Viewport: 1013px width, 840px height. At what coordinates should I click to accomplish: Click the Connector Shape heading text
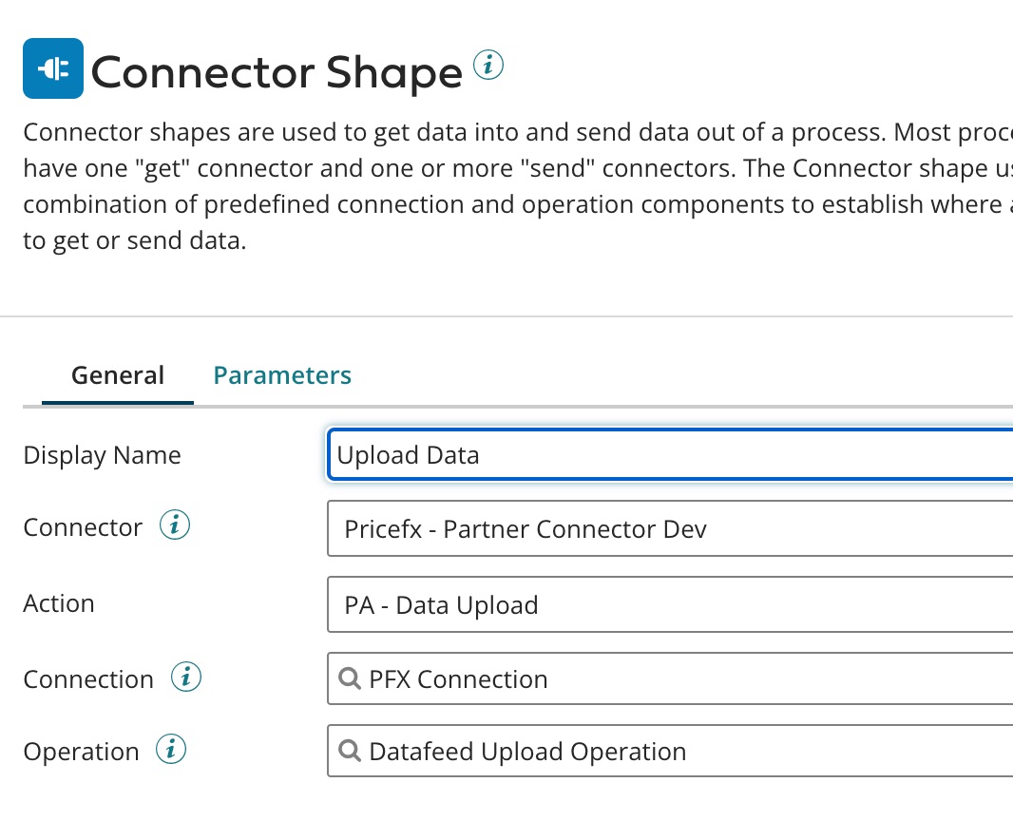277,73
